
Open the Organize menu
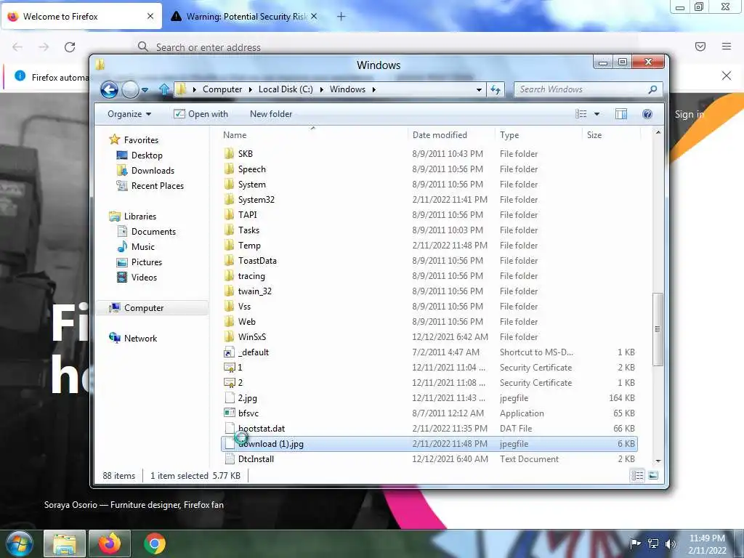pyautogui.click(x=129, y=114)
